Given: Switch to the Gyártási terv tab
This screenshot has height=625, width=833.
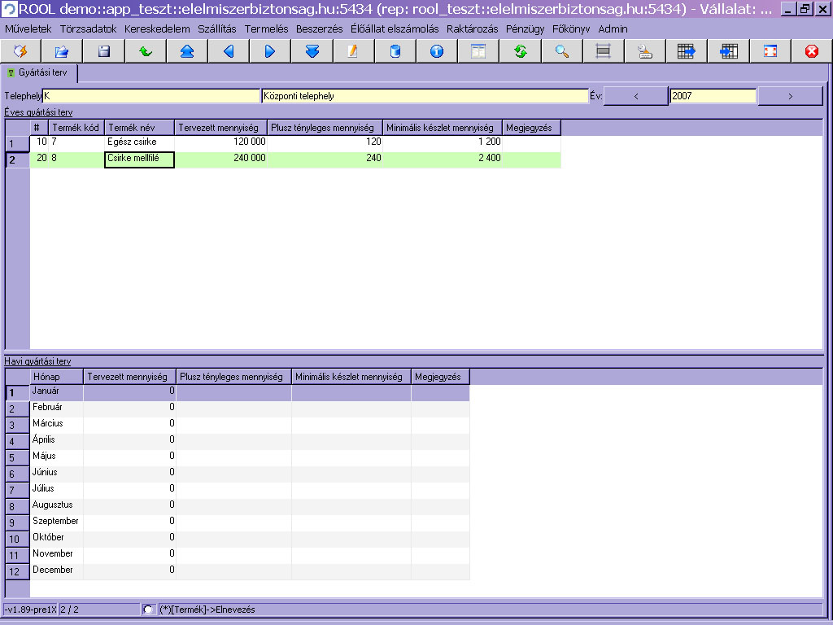Looking at the screenshot, I should [41, 73].
